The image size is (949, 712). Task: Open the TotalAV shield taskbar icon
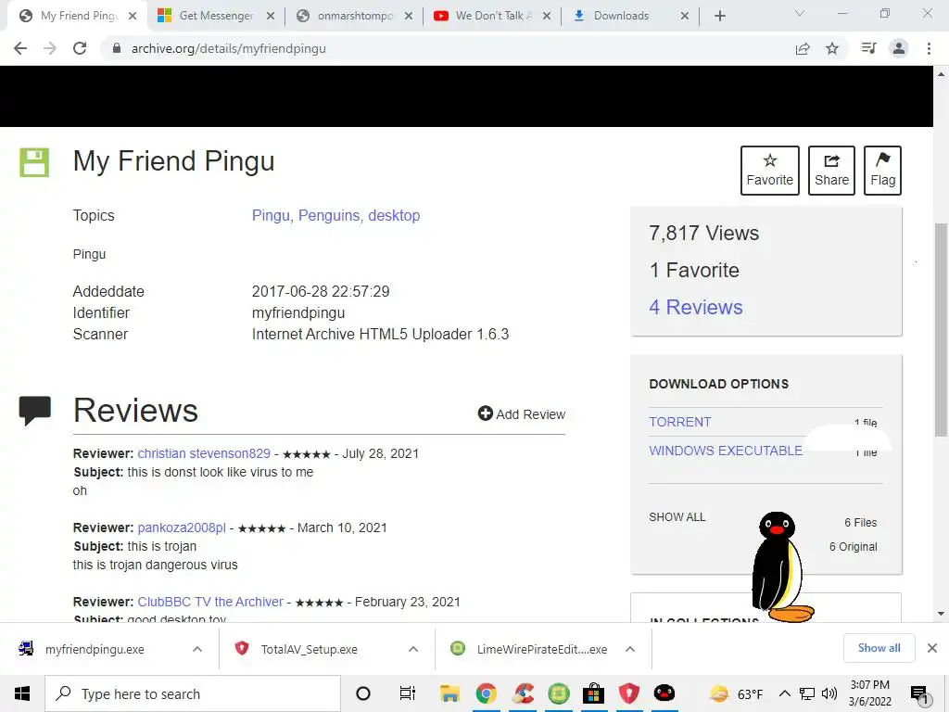pos(629,693)
